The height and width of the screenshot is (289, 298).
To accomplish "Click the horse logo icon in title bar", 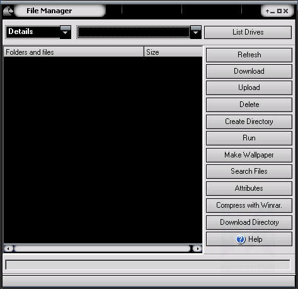I will tap(8, 10).
